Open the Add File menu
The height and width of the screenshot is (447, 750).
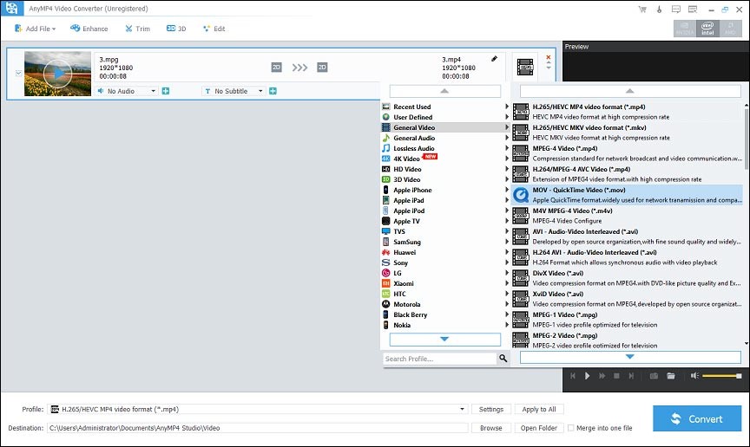pyautogui.click(x=36, y=29)
